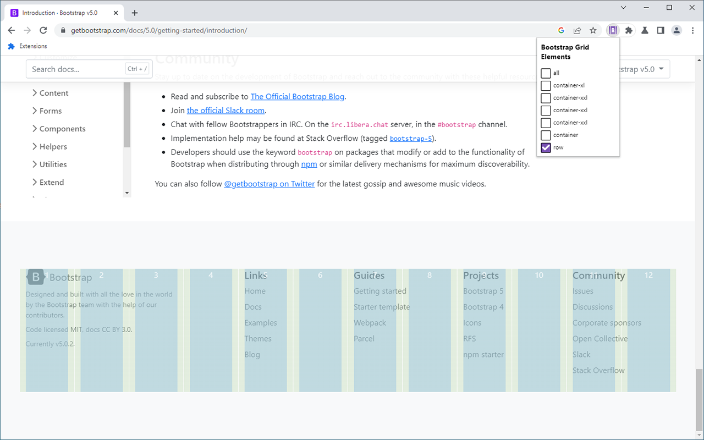Open Chrome's three-dot menu
Screen dimensions: 704x440
coord(692,30)
